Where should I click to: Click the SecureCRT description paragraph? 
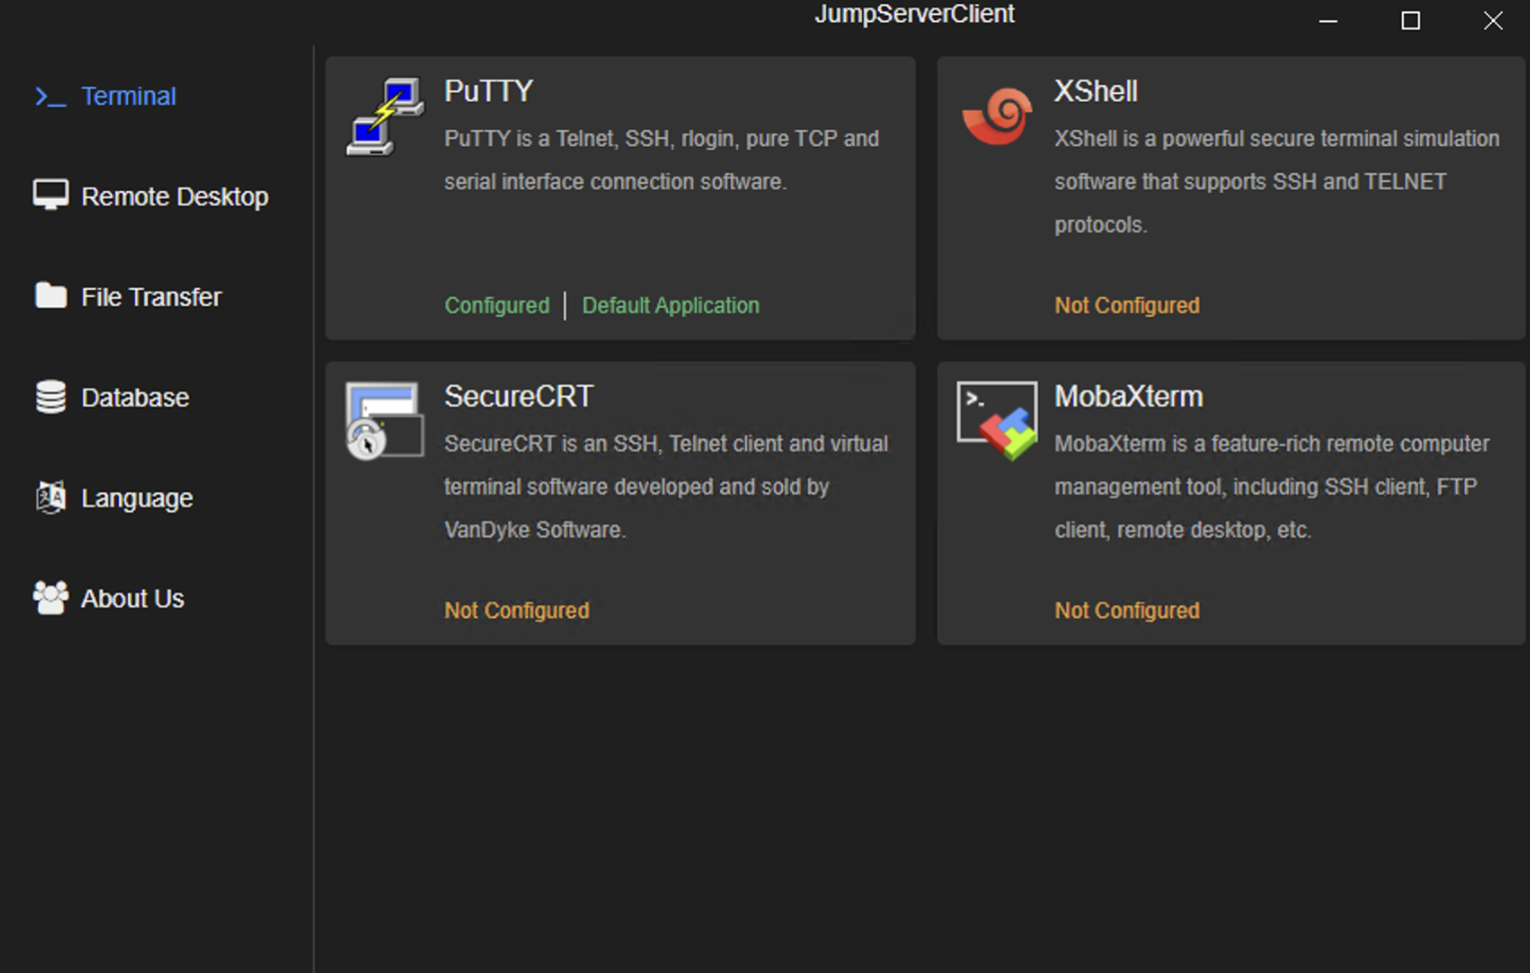(x=666, y=486)
